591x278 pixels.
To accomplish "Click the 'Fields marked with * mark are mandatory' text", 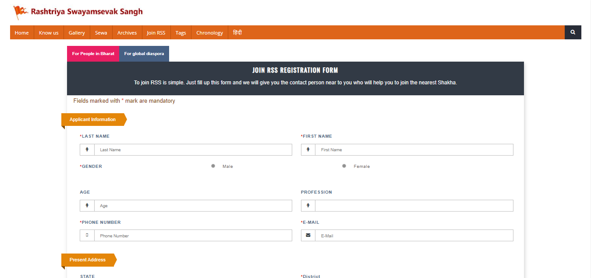I will point(124,101).
